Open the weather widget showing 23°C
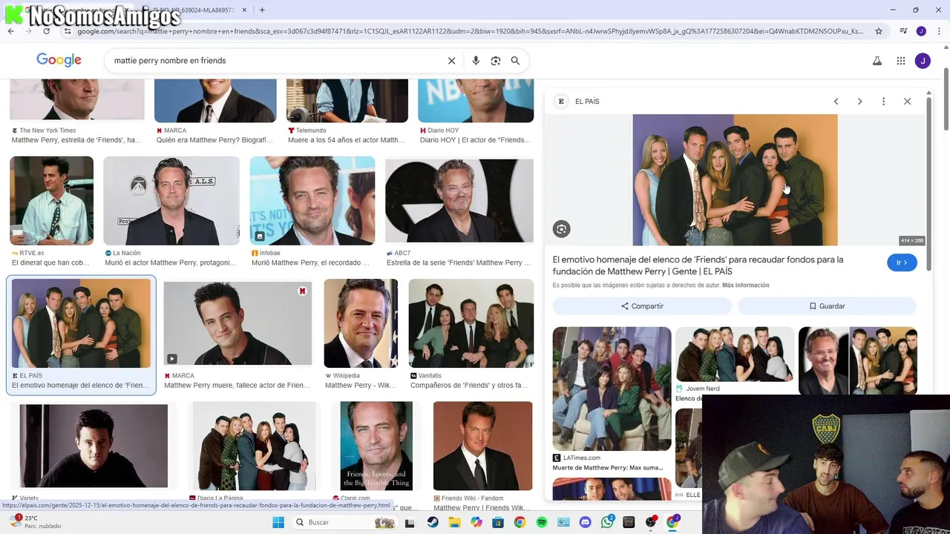This screenshot has width=950, height=534. tap(33, 522)
